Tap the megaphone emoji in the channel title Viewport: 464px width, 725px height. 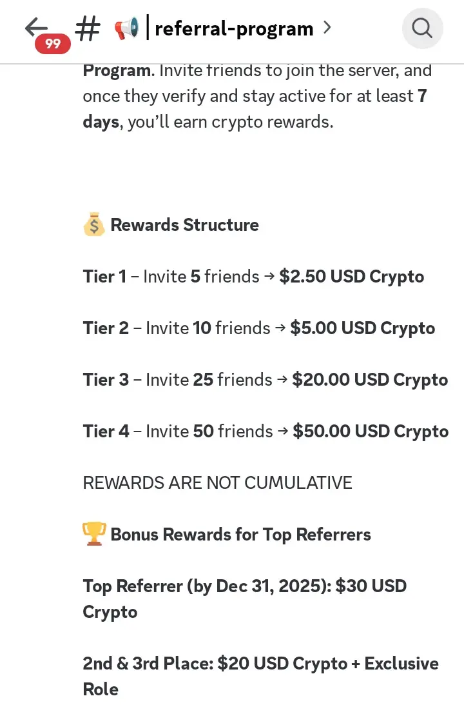126,28
